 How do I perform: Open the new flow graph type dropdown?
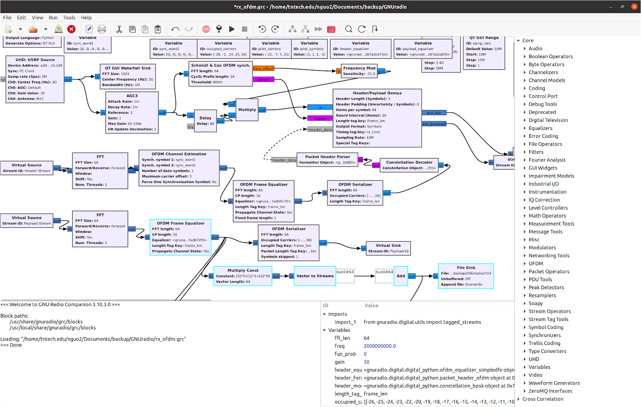[20, 29]
